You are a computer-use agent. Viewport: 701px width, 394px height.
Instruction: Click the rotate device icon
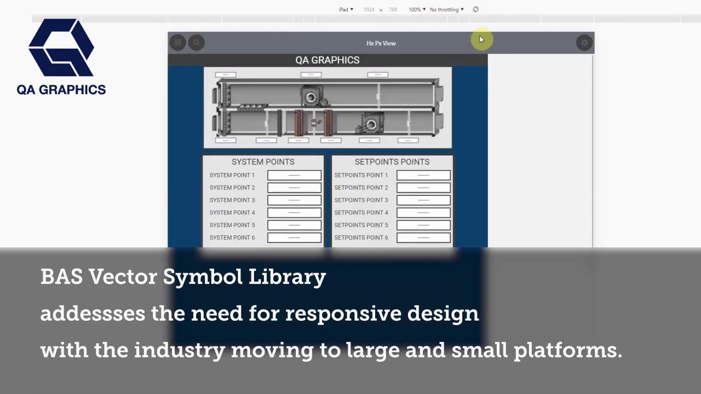475,9
